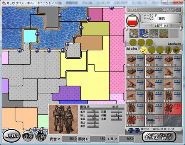
Task: Toggle the ground-vehicles unit filter circle
Action: pyautogui.click(x=176, y=50)
